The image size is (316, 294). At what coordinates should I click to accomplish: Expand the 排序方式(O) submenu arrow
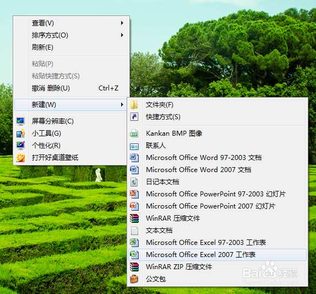[122, 35]
